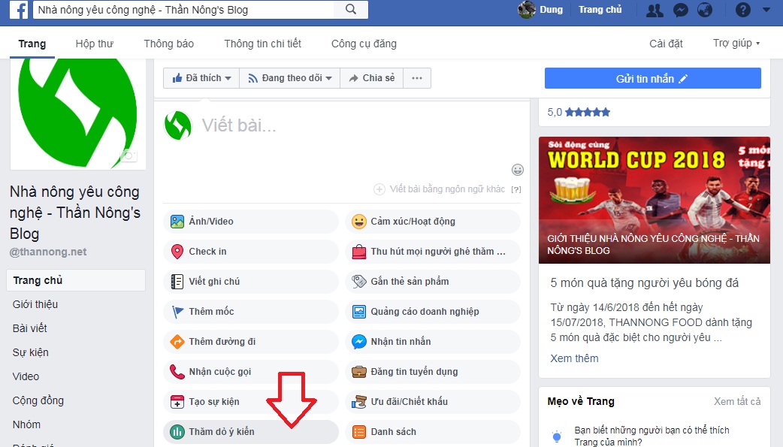Select Trang chủ in left sidebar
783x447 pixels.
(x=76, y=280)
